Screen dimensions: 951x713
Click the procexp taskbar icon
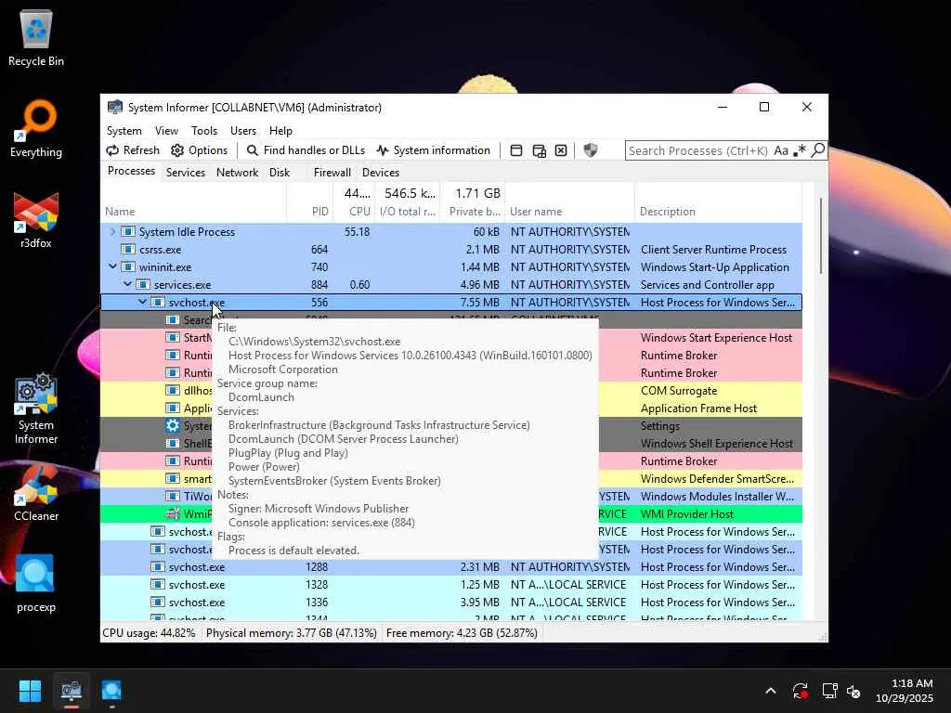[x=111, y=691]
